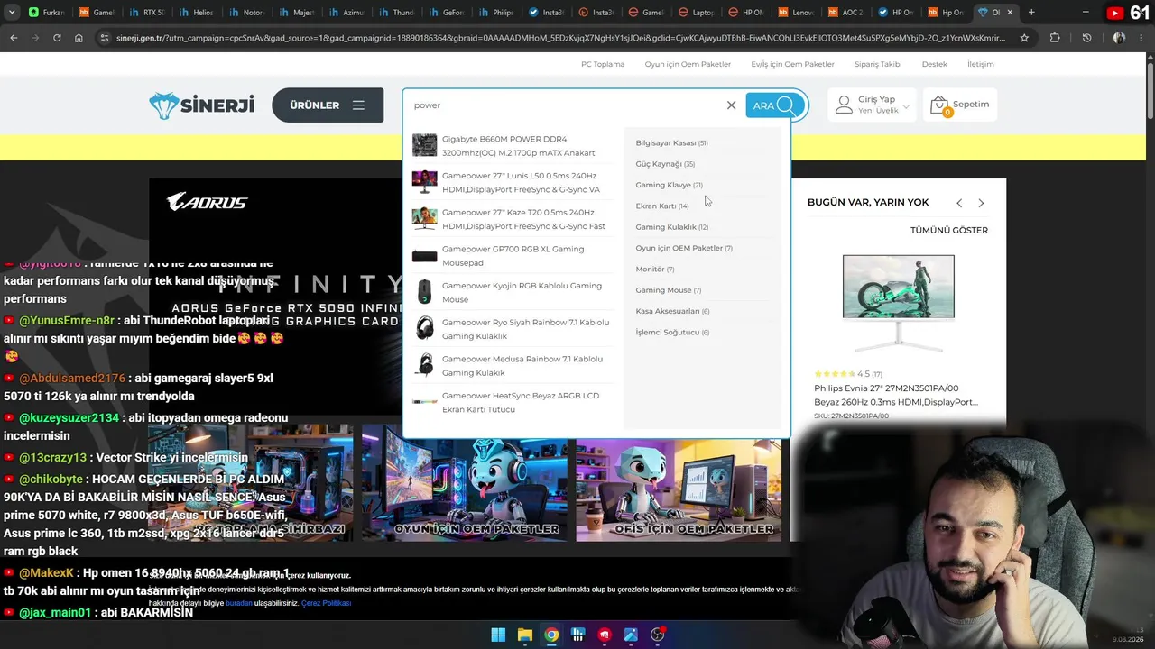
Task: Open the Çerez Politikası cookie policy link
Action: [x=326, y=603]
